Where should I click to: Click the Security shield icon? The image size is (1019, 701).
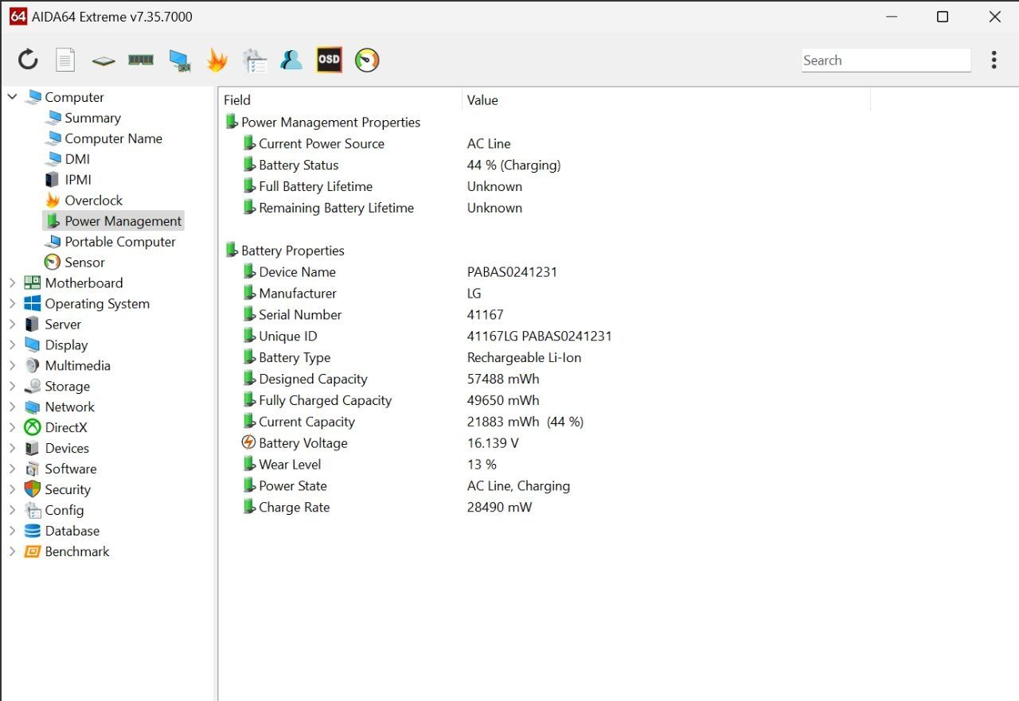point(33,489)
